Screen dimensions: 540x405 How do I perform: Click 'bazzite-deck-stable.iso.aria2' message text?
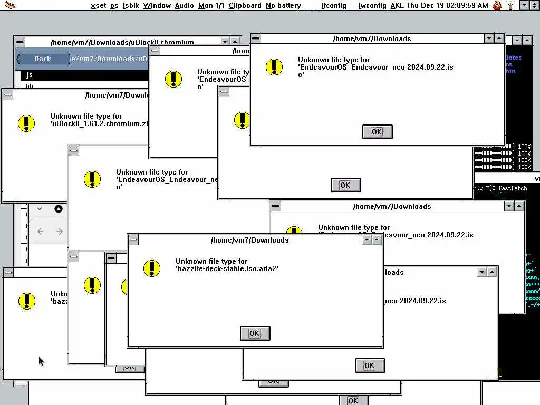coord(227,268)
